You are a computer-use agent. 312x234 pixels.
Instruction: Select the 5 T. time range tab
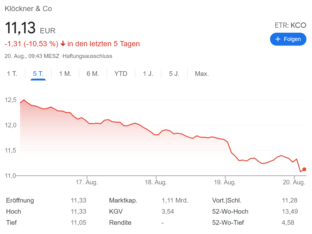pyautogui.click(x=38, y=74)
